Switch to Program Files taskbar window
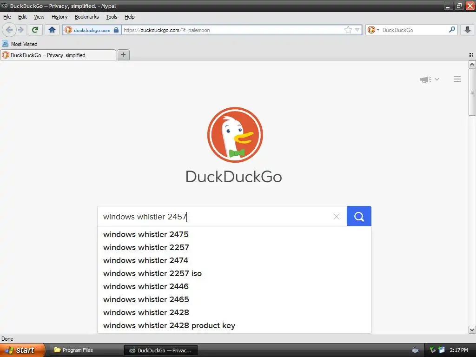Image resolution: width=476 pixels, height=357 pixels. [x=86, y=350]
